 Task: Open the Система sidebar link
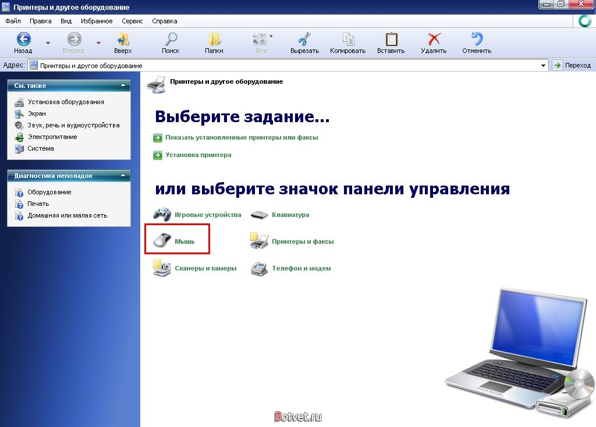click(x=41, y=148)
